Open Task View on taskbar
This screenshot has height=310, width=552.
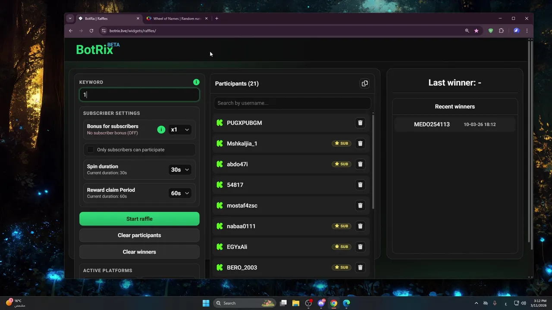click(283, 303)
